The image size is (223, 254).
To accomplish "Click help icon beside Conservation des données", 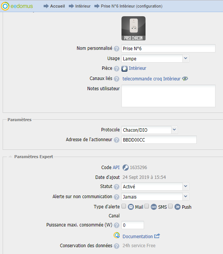I will (x=117, y=246).
